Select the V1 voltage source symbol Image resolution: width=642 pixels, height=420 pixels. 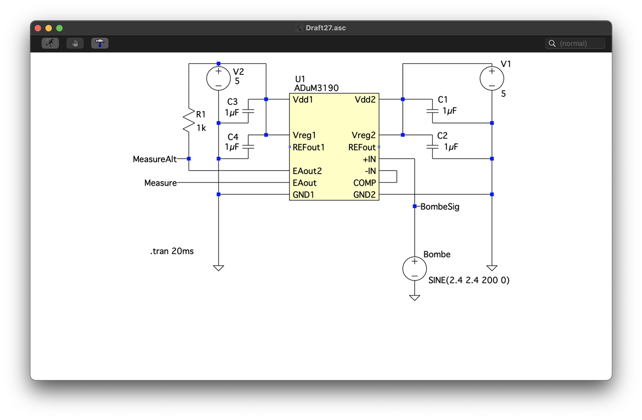coord(492,78)
